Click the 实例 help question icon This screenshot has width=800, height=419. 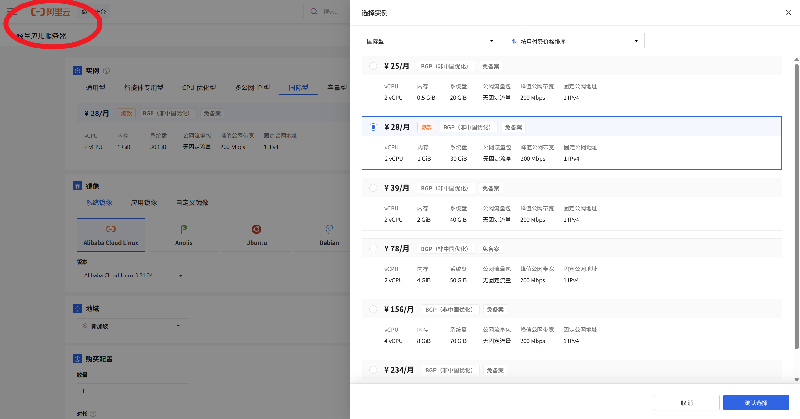pyautogui.click(x=106, y=71)
